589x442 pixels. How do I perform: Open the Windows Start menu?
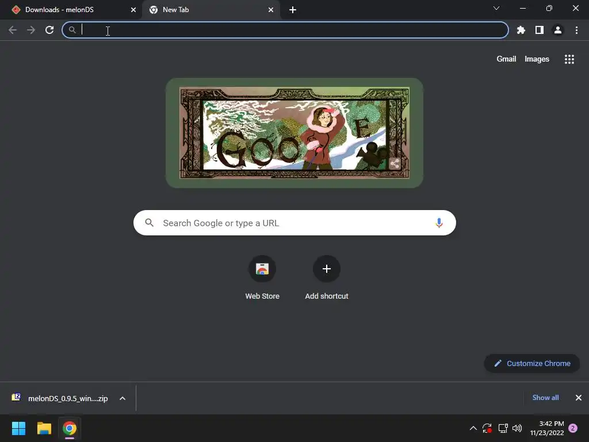click(18, 428)
